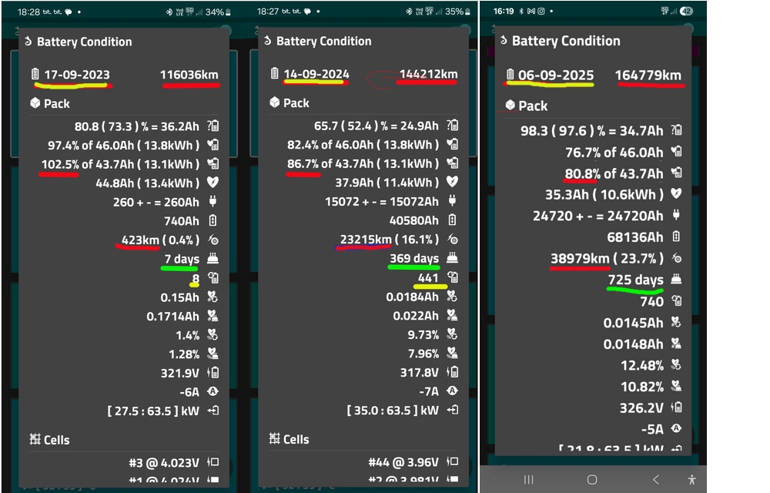Select 76.7% of 46.0Ah row
The image size is (770, 493).
point(614,153)
